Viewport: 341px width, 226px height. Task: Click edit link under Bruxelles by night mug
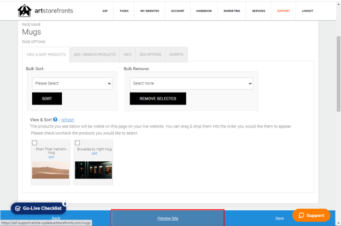click(95, 154)
